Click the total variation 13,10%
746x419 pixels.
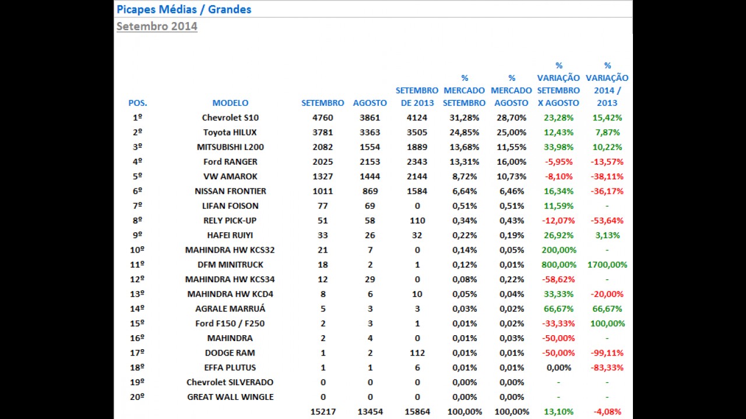coord(558,411)
